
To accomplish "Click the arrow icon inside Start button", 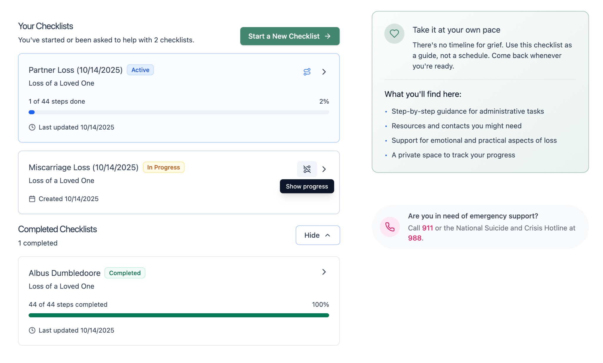I will [328, 36].
